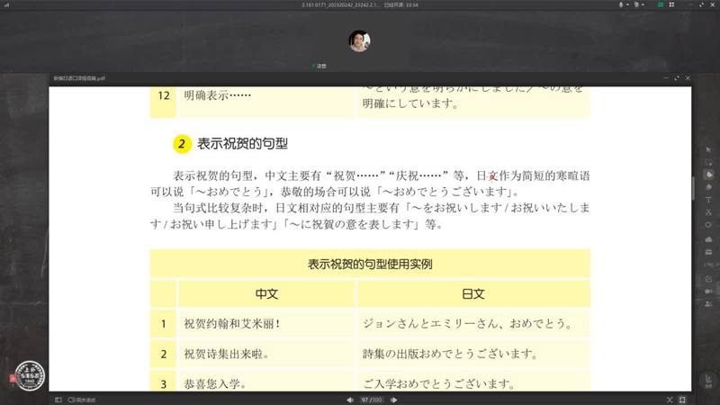The height and width of the screenshot is (405, 720).
Task: Click the page number indicator 97/300
Action: 371,399
